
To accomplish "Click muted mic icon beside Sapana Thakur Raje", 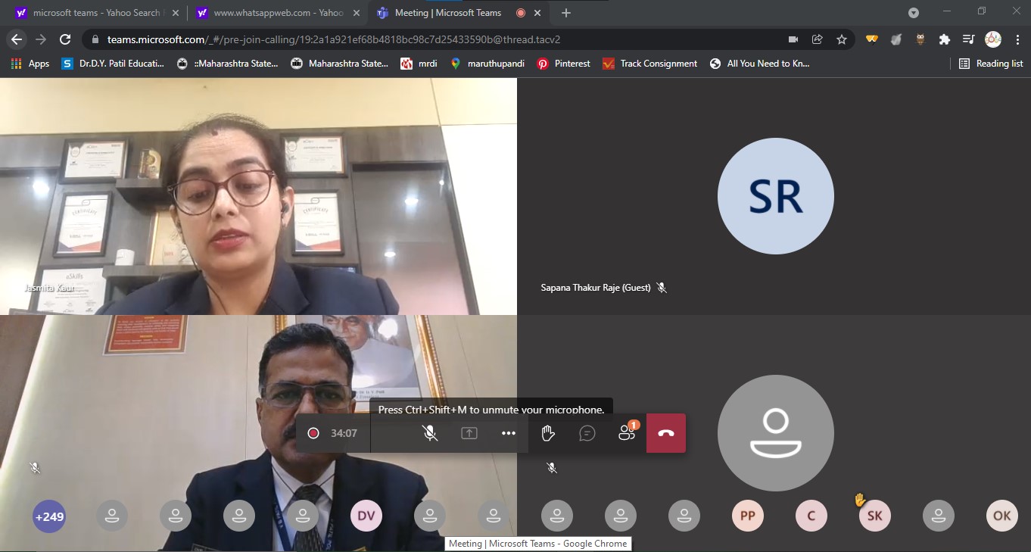I will pyautogui.click(x=662, y=288).
